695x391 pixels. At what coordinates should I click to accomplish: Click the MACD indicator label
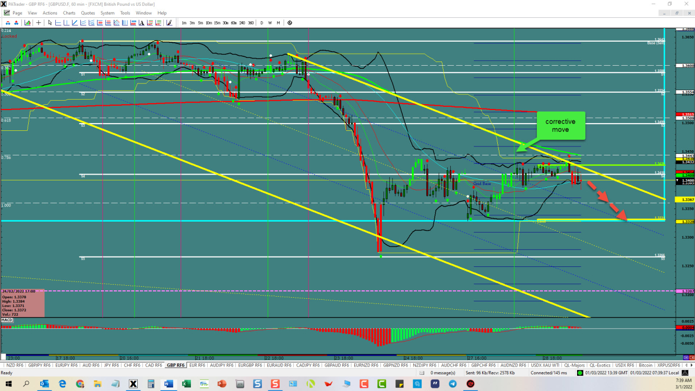7,320
